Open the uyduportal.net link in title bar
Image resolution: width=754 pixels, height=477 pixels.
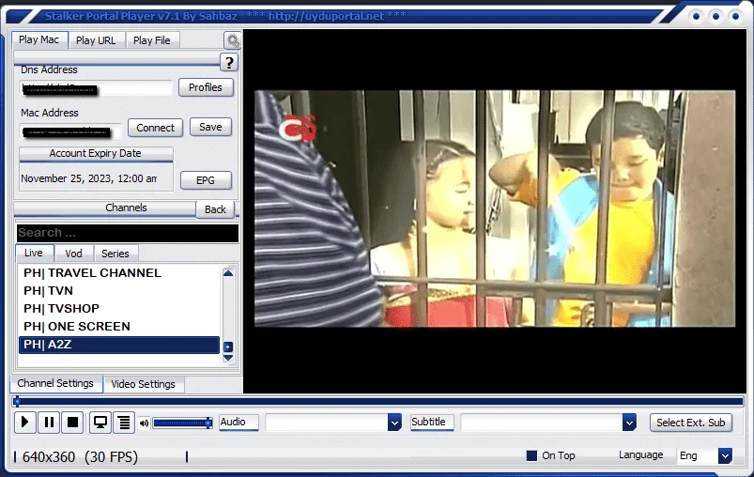click(326, 16)
